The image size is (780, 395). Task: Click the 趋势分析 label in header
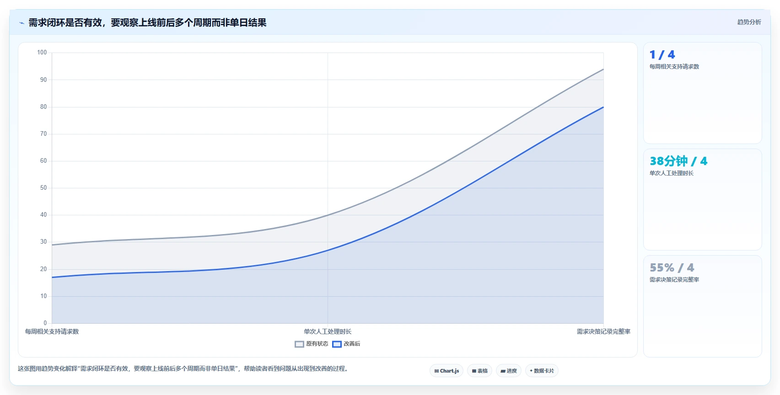[749, 22]
